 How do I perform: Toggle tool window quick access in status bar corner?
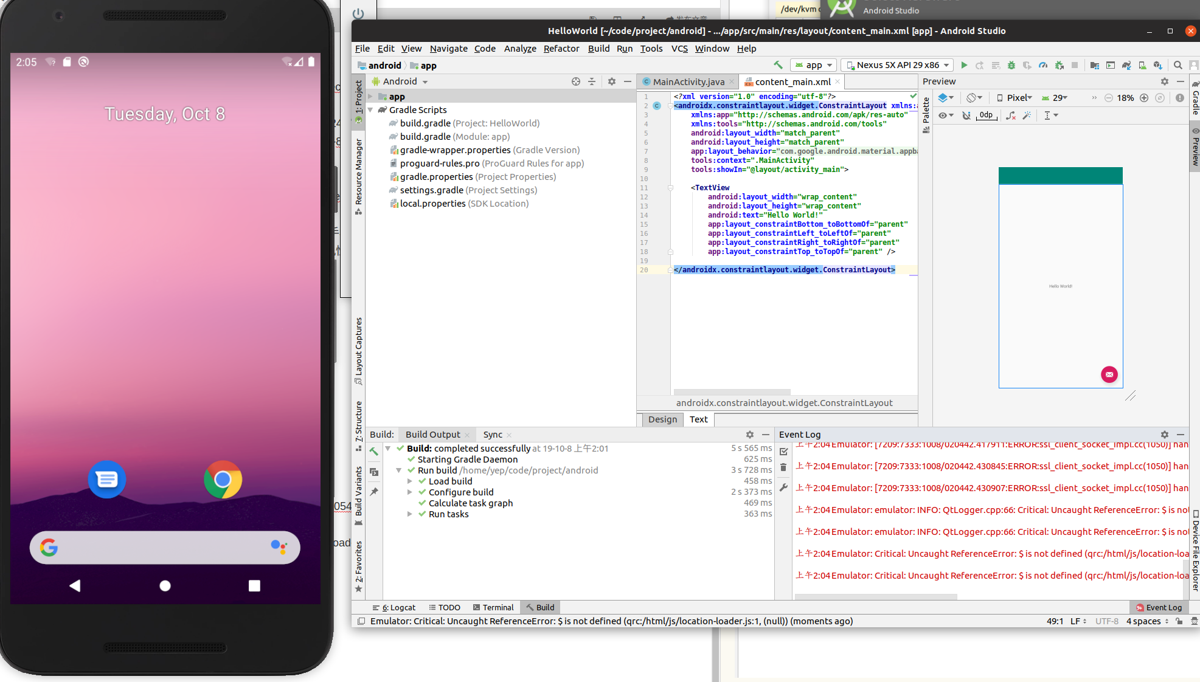361,621
